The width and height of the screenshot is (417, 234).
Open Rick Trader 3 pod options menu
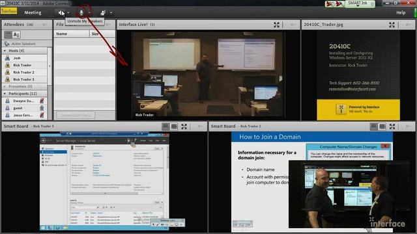200,127
